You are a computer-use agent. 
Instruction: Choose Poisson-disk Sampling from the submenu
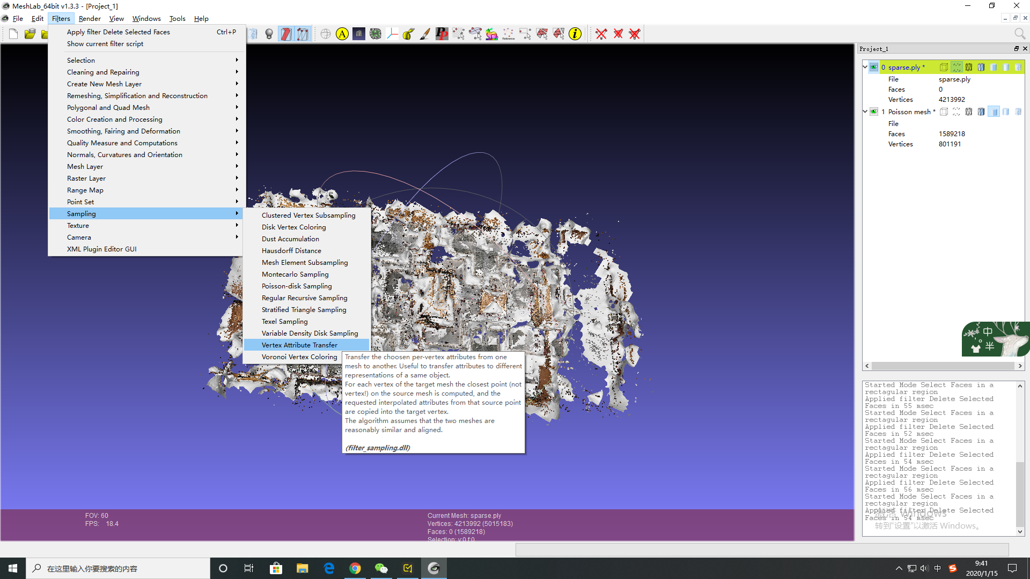[297, 286]
